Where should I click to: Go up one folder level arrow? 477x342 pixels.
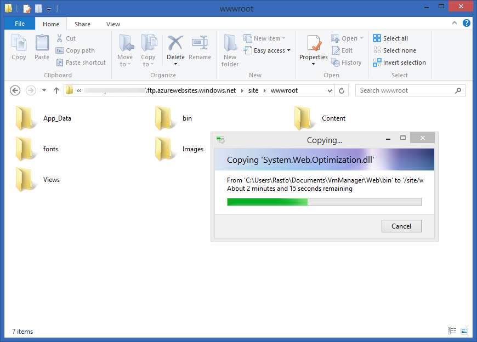[x=56, y=90]
